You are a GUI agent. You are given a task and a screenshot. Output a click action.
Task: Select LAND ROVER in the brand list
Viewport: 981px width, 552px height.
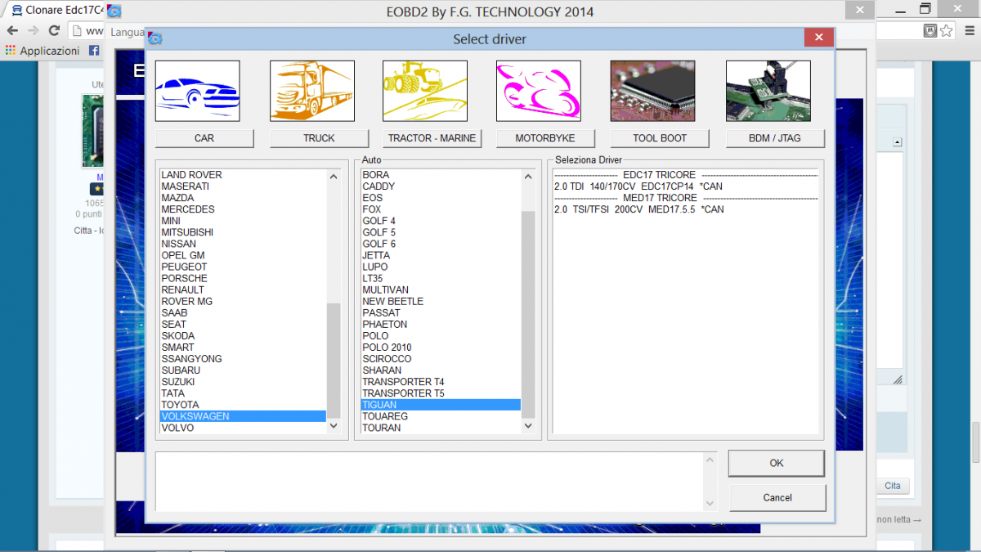243,175
